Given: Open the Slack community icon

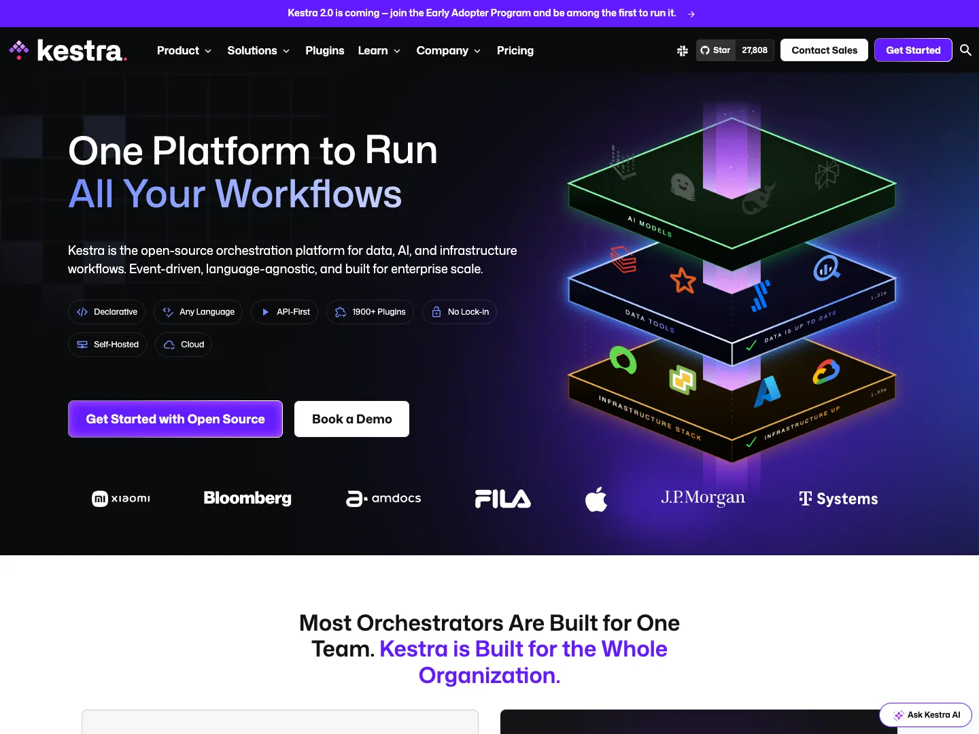Looking at the screenshot, I should click(683, 50).
